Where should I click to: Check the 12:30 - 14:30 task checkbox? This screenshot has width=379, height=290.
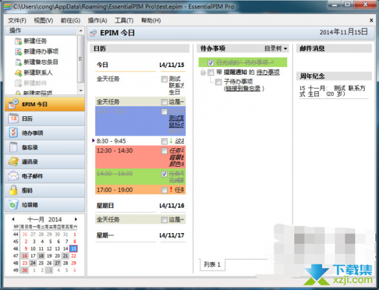click(x=164, y=151)
